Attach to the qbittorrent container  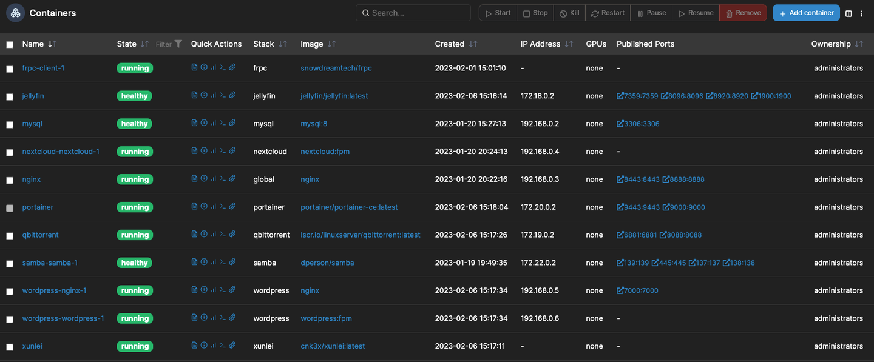click(232, 235)
